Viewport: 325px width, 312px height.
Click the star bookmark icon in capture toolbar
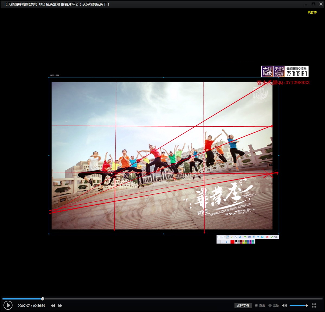point(262,237)
